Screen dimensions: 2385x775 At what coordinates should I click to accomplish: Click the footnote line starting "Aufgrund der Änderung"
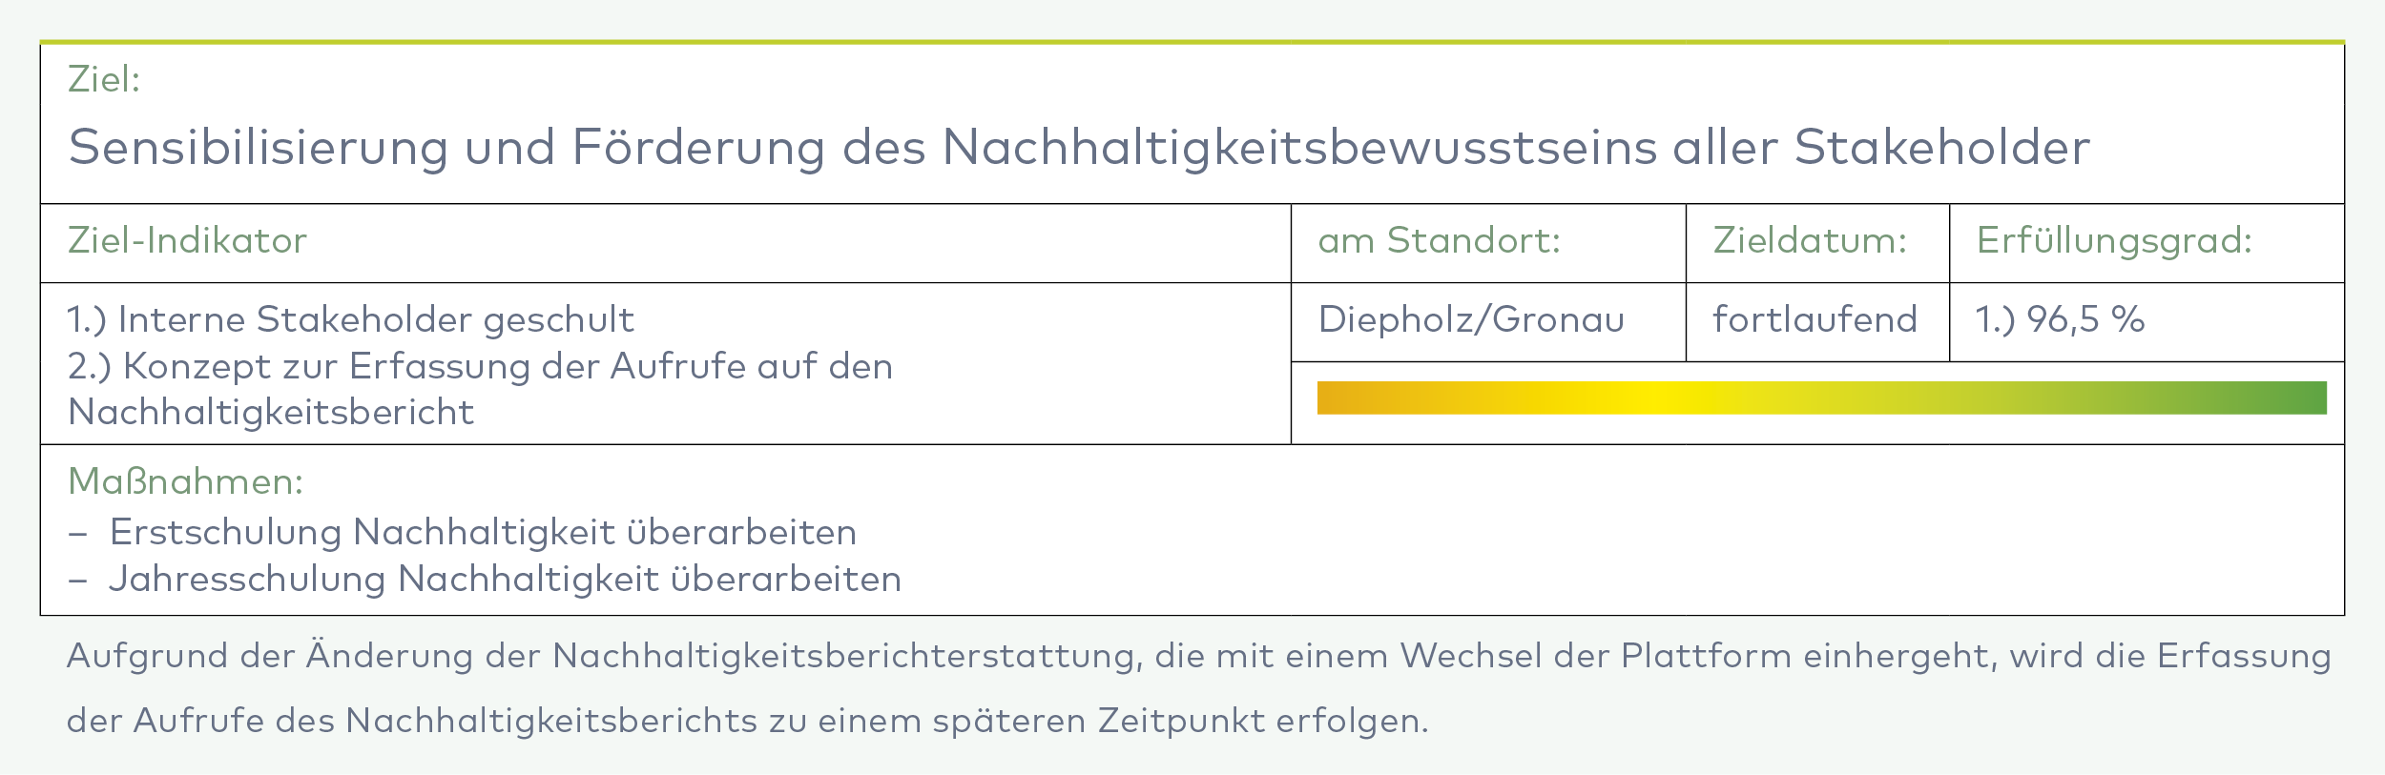(1197, 657)
